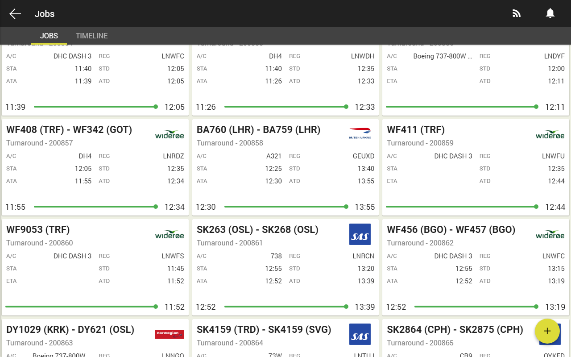Image resolution: width=571 pixels, height=357 pixels.
Task: Open SK2864 (CPH) - SK2875 (CPH) job
Action: pos(455,330)
